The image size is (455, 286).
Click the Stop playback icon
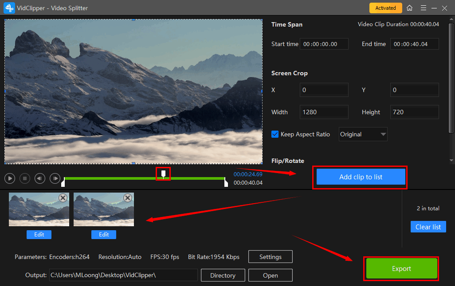coord(25,178)
